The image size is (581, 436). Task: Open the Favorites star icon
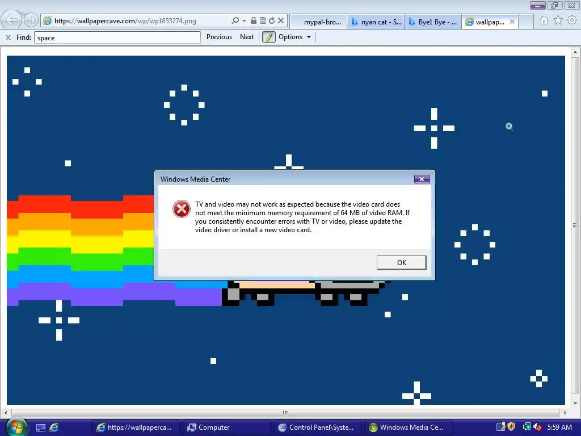[558, 20]
